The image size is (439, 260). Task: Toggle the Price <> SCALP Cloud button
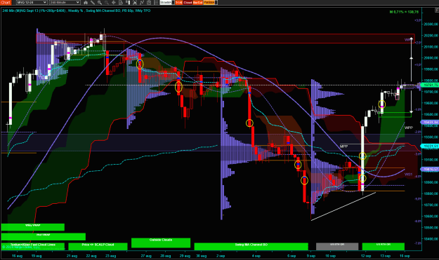98,246
